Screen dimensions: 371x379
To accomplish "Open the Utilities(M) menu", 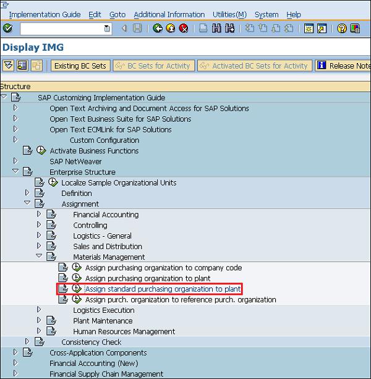I will (x=229, y=14).
